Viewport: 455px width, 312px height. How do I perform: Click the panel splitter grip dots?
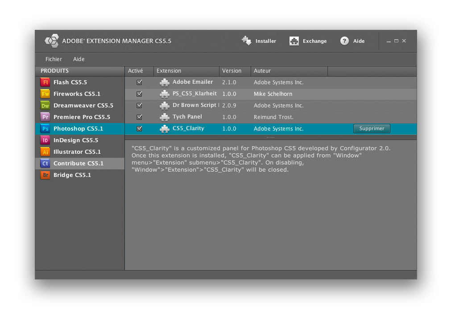pyautogui.click(x=271, y=137)
